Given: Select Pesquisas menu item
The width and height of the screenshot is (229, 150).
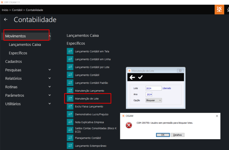Looking at the screenshot, I should (13, 70).
